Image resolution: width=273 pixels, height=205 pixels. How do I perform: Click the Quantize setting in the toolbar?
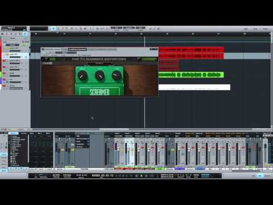117,28
